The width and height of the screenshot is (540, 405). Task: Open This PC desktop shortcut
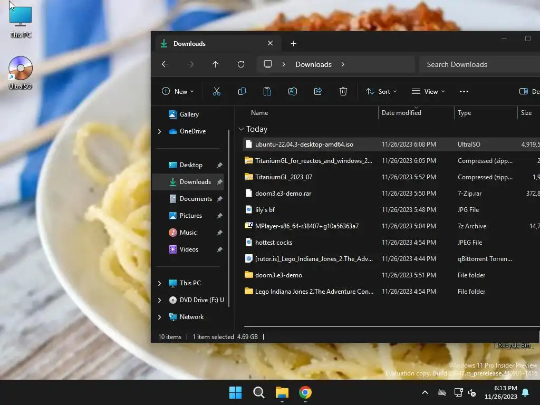21,21
